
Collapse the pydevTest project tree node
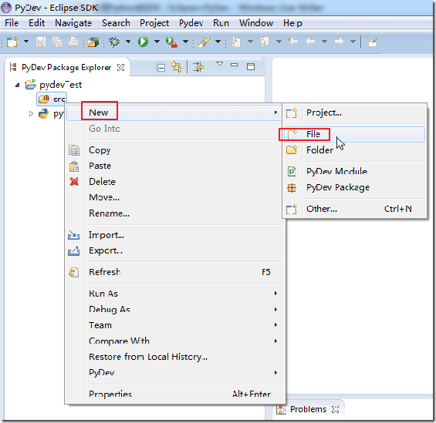click(x=17, y=85)
